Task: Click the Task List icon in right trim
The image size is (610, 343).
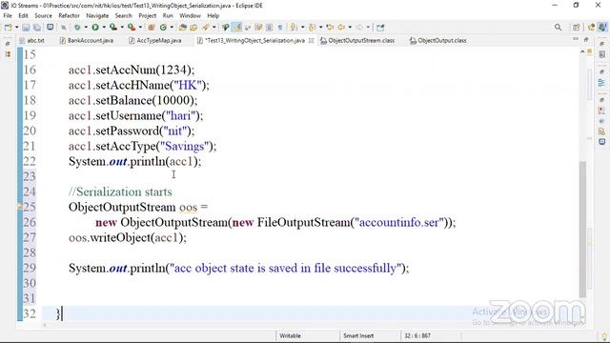Action: point(601,54)
